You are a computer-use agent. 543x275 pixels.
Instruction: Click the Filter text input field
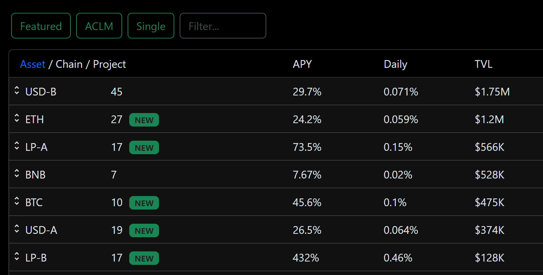(x=223, y=26)
